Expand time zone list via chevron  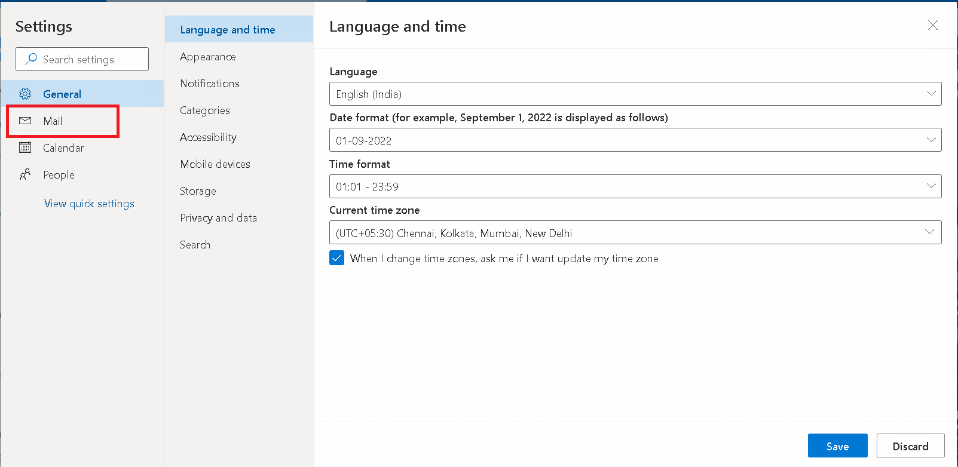point(929,232)
